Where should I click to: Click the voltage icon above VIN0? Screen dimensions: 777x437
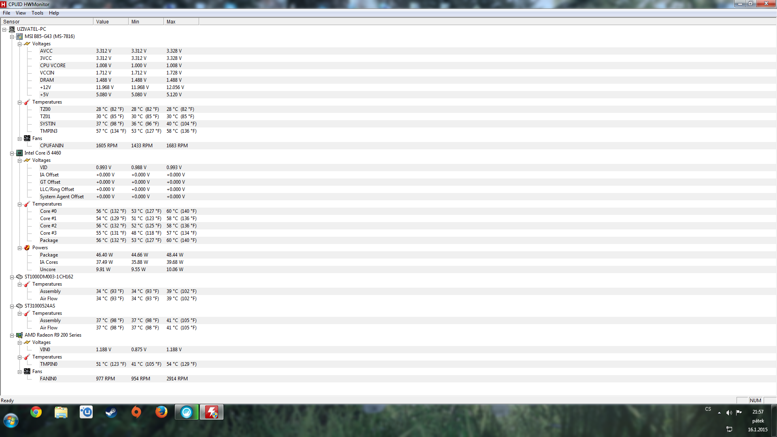(x=27, y=342)
